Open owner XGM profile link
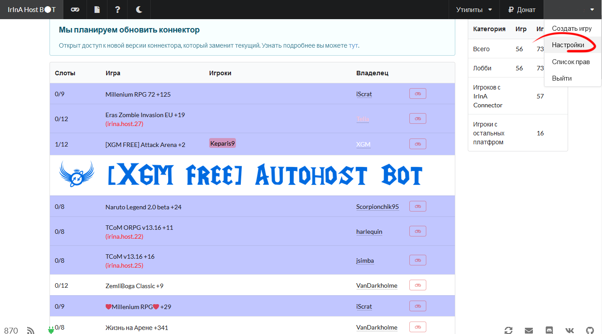Viewport: 602px width, 334px height. point(363,144)
